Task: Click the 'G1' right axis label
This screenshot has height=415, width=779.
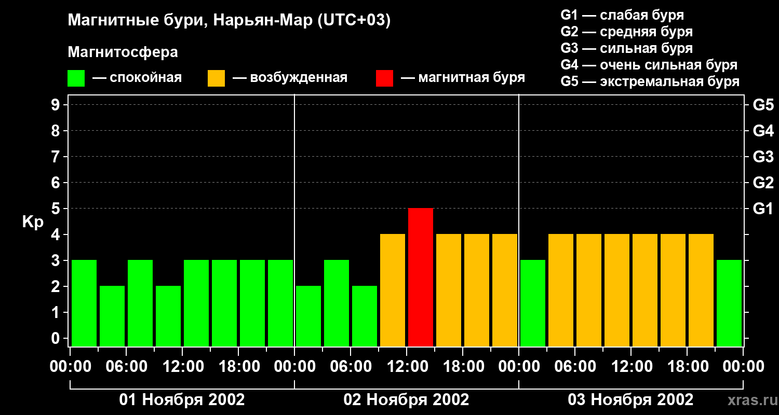Action: click(763, 209)
